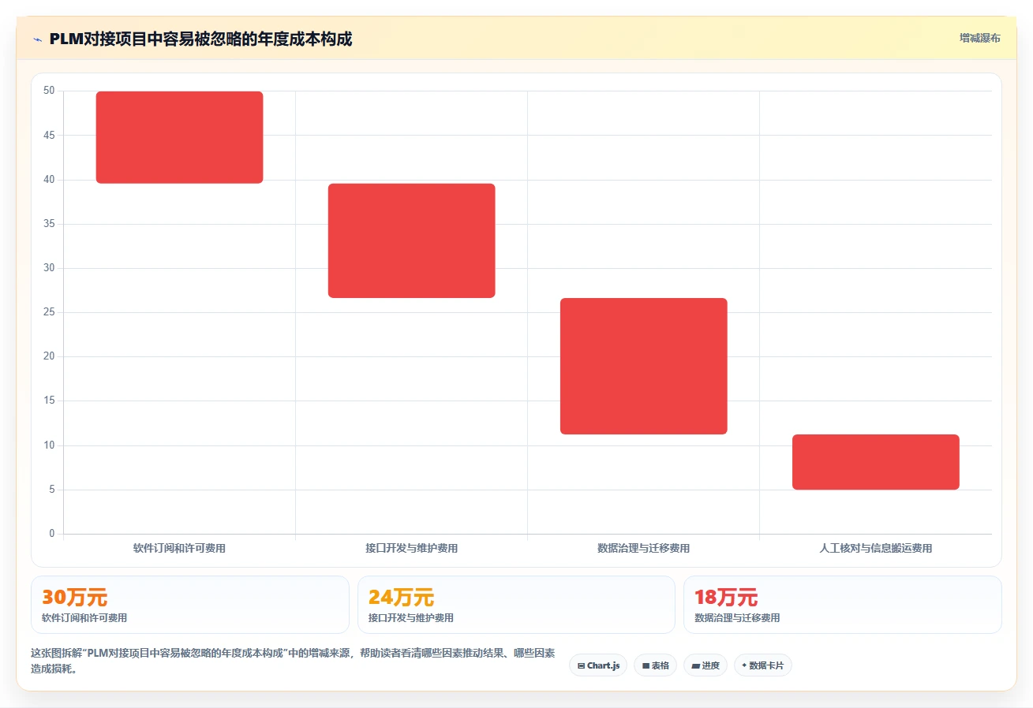Image resolution: width=1033 pixels, height=708 pixels.
Task: Click the red bar for 人工核对与信息搬运费用
Action: (875, 462)
